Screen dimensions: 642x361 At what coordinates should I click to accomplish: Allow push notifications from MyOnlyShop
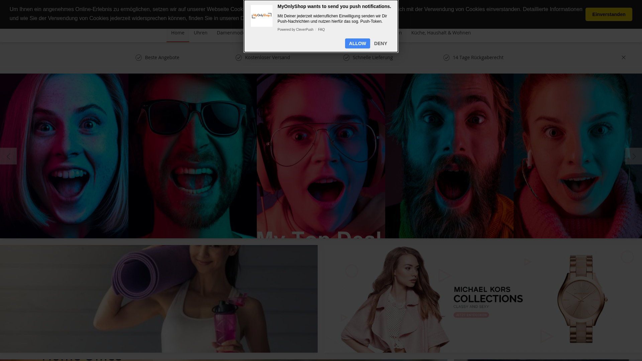357,43
